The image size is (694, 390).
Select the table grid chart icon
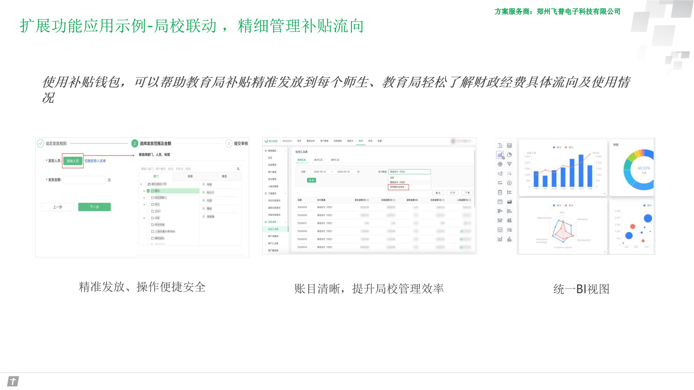509,146
